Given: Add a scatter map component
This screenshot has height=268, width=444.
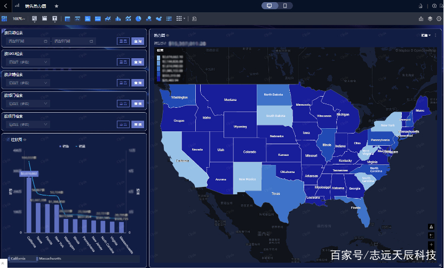Looking at the screenshot, I should click(158, 19).
